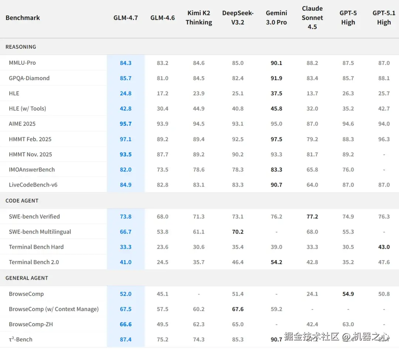Select Claude's BrowseComp score 24.1
Viewport: 399px width, 351px height.
click(x=312, y=294)
